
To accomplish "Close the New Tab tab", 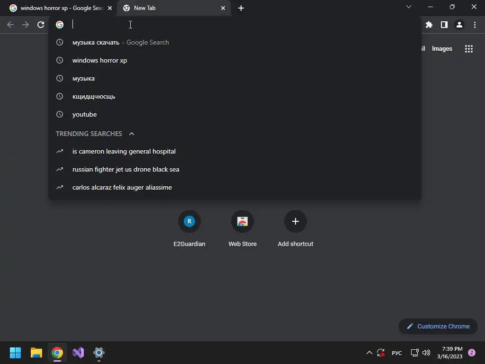I will pyautogui.click(x=223, y=8).
